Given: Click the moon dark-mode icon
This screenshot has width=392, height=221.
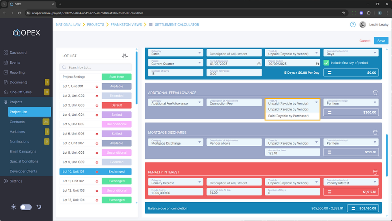Looking at the screenshot, I should 39,207.
